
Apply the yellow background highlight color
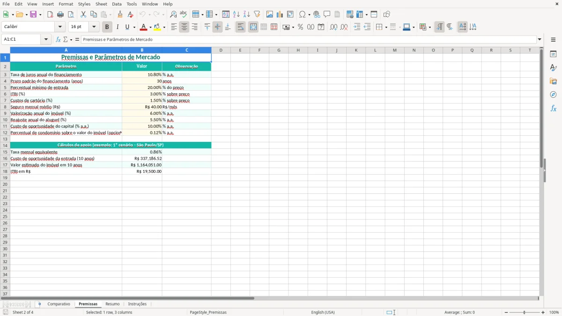click(157, 27)
